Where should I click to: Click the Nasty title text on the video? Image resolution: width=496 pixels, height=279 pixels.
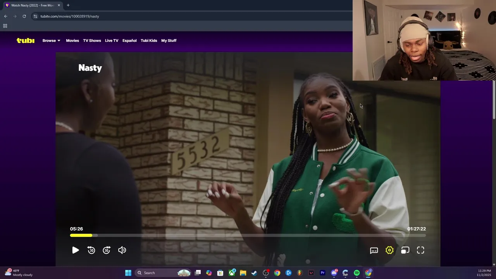click(x=90, y=68)
